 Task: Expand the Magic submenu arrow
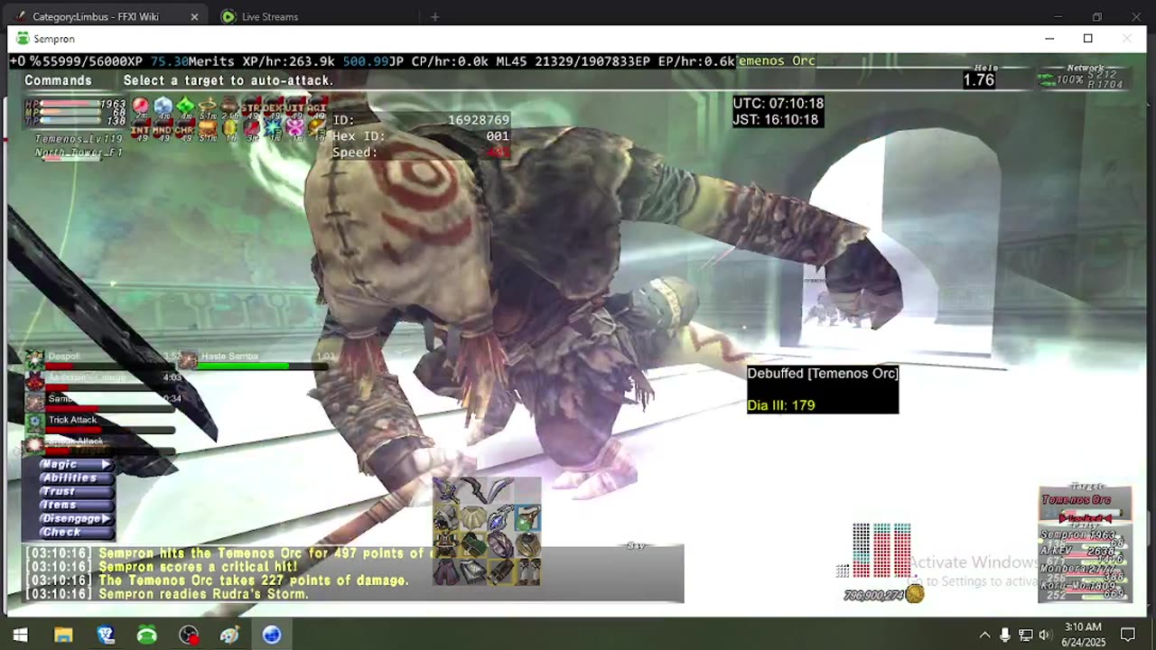(x=107, y=464)
